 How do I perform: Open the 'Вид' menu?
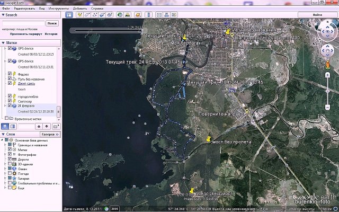42,8
